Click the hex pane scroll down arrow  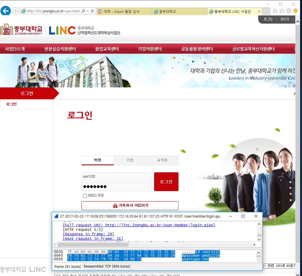(259, 260)
